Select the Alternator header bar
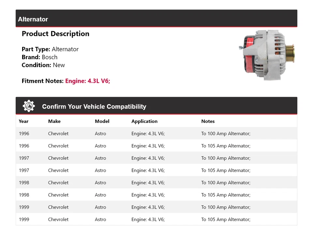 (x=156, y=19)
